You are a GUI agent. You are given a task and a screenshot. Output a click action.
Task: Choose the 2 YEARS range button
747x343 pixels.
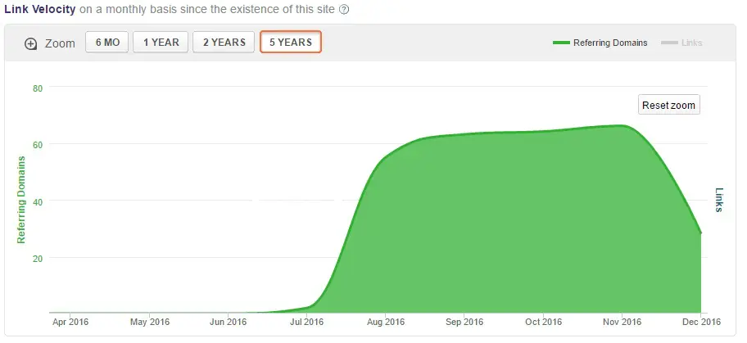pyautogui.click(x=224, y=43)
